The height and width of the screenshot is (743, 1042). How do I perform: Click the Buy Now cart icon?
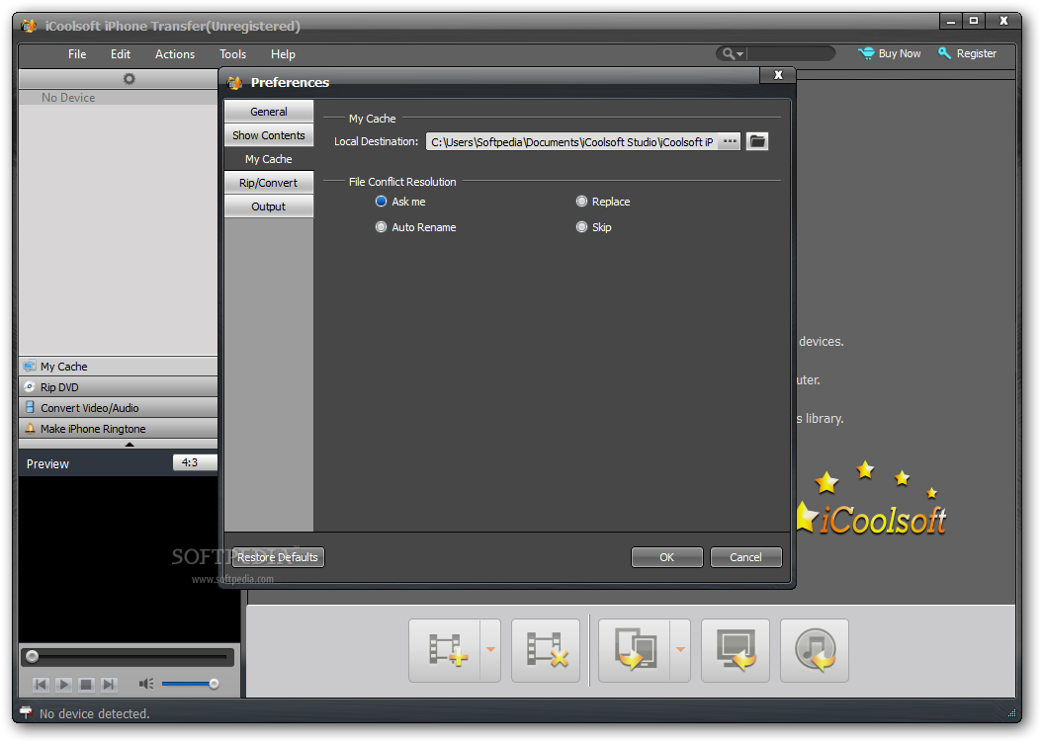[x=866, y=53]
